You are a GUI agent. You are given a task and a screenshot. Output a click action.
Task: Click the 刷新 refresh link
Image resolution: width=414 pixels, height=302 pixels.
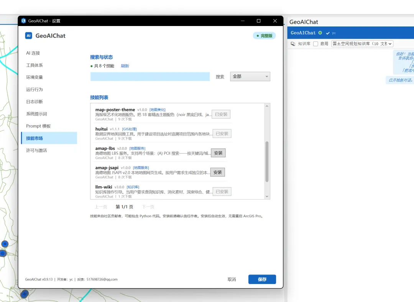[125, 66]
